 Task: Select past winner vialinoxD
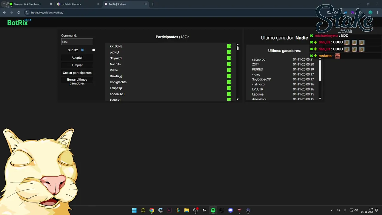tap(258, 84)
